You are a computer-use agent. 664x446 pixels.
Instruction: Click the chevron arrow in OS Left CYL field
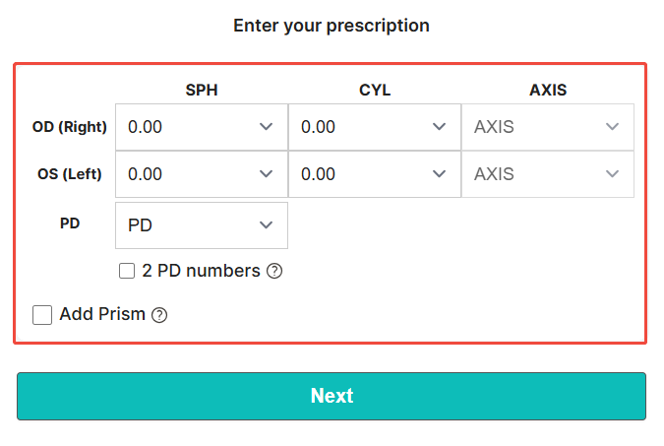click(439, 174)
